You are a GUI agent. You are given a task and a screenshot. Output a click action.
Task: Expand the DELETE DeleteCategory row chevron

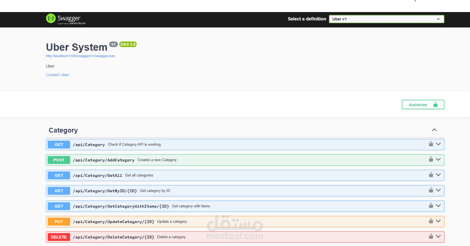(438, 236)
